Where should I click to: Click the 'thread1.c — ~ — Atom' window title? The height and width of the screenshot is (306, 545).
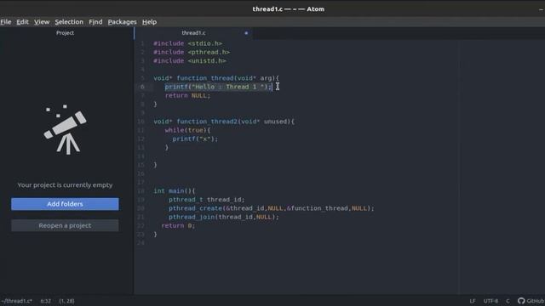click(x=289, y=9)
